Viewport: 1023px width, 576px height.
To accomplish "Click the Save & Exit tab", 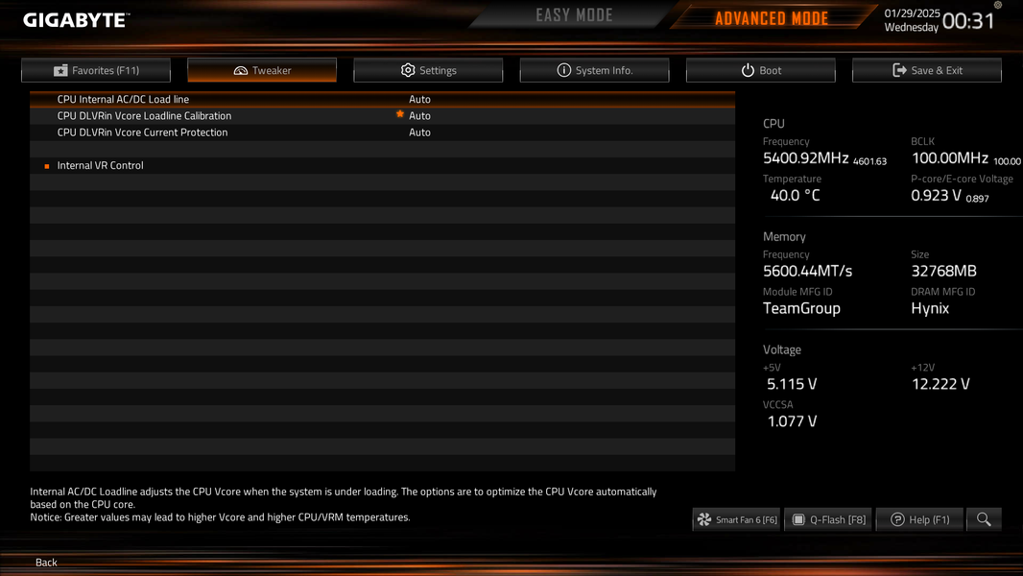I will coord(927,70).
